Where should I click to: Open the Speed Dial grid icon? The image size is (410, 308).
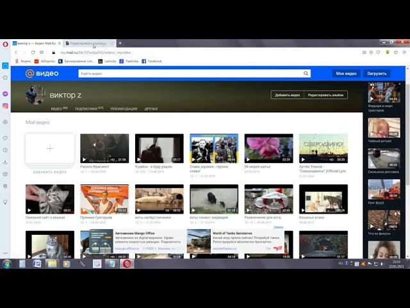click(42, 53)
